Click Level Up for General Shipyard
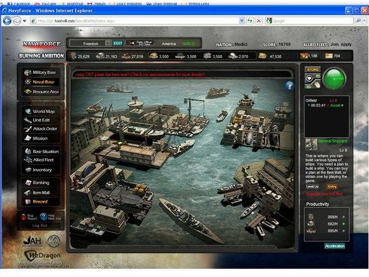This screenshot has height=277, width=369. [x=312, y=187]
